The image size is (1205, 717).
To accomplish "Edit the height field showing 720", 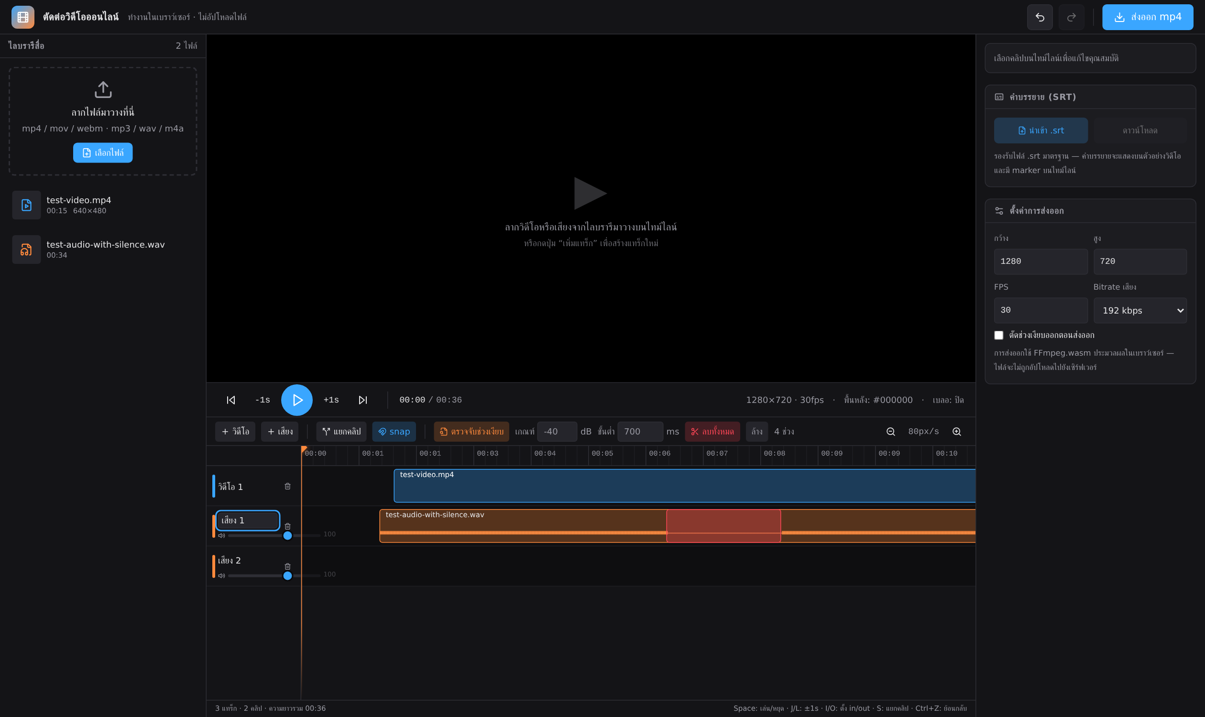I will (x=1140, y=261).
